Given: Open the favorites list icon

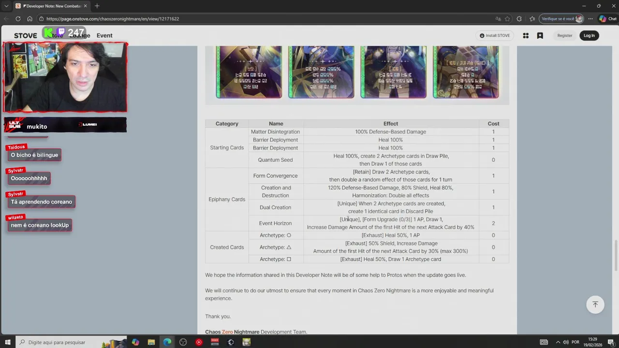Looking at the screenshot, I should pyautogui.click(x=532, y=19).
